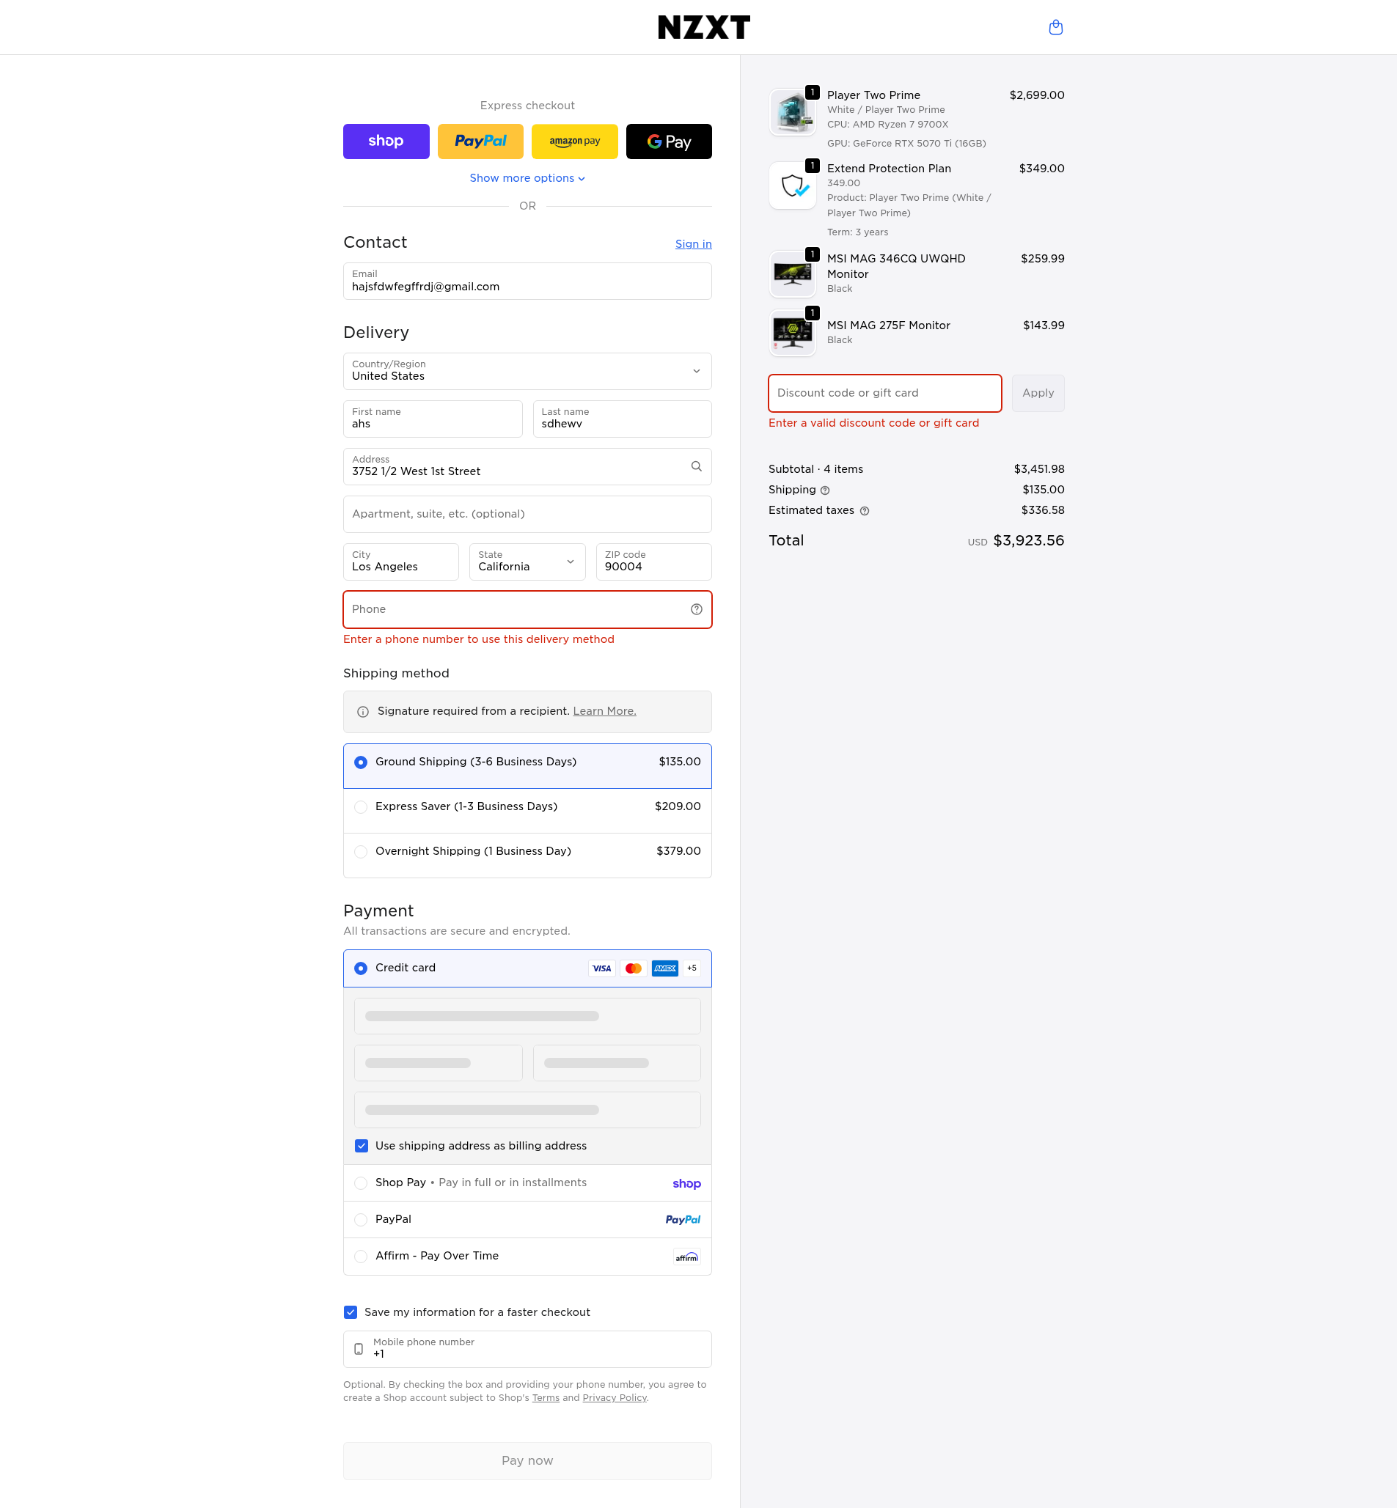
Task: Click the Shipping info help icon
Action: coord(825,490)
